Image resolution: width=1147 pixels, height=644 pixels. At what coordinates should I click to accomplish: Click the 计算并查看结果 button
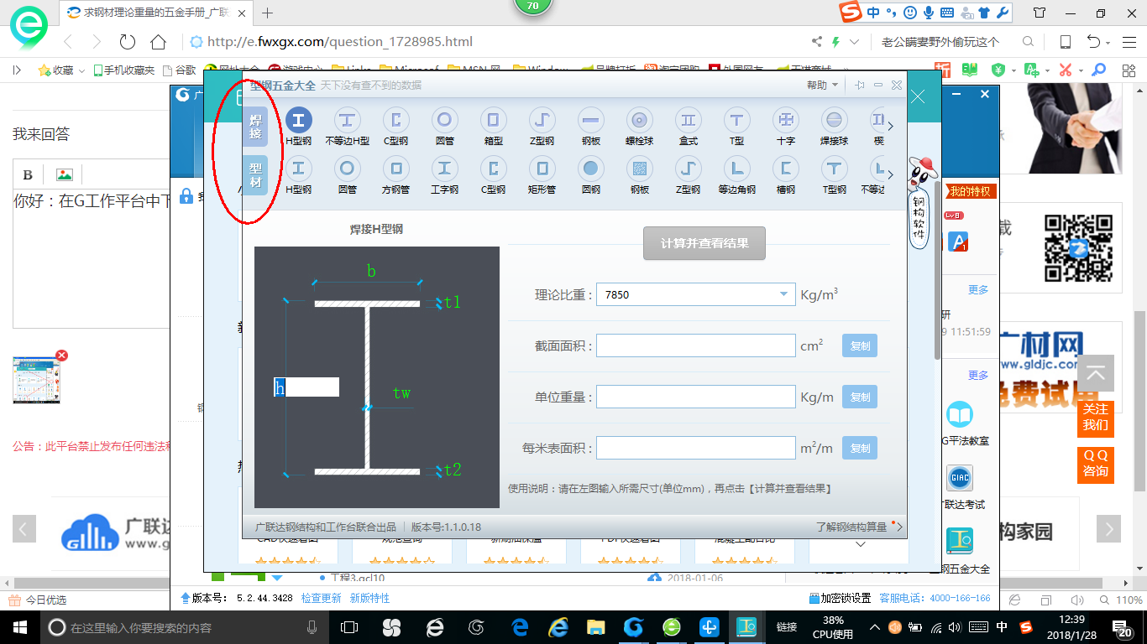click(704, 243)
